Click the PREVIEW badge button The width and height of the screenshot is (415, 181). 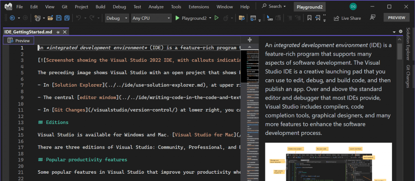(396, 18)
